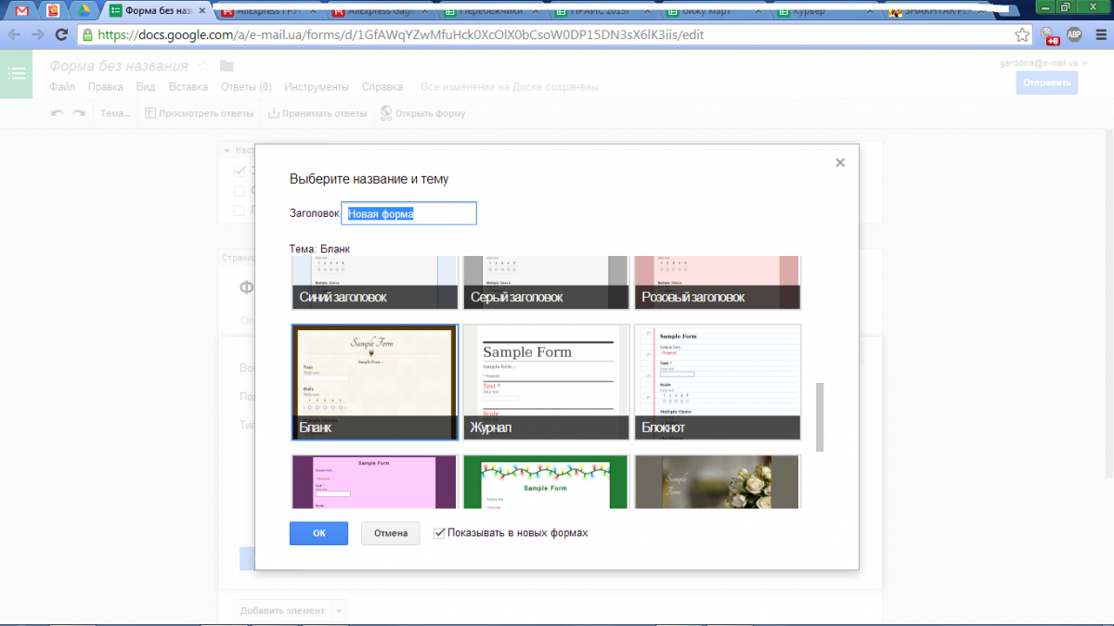Viewport: 1114px width, 626px height.
Task: Select the 'Серый заголовок' theme
Action: [x=546, y=283]
